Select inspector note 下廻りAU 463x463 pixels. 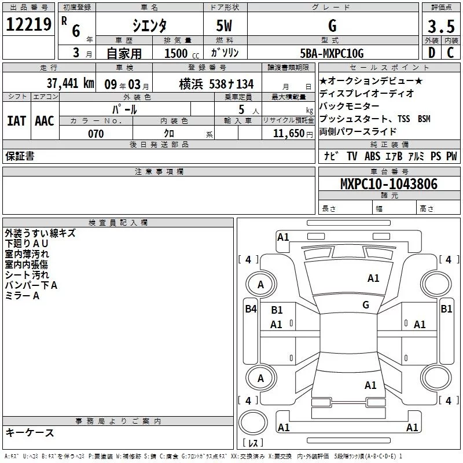27,243
